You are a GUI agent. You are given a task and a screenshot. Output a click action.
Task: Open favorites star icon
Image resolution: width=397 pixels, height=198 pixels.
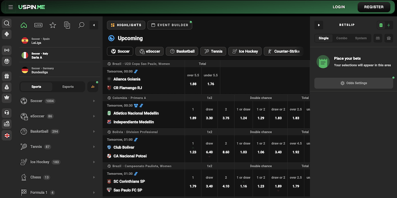pos(53,25)
